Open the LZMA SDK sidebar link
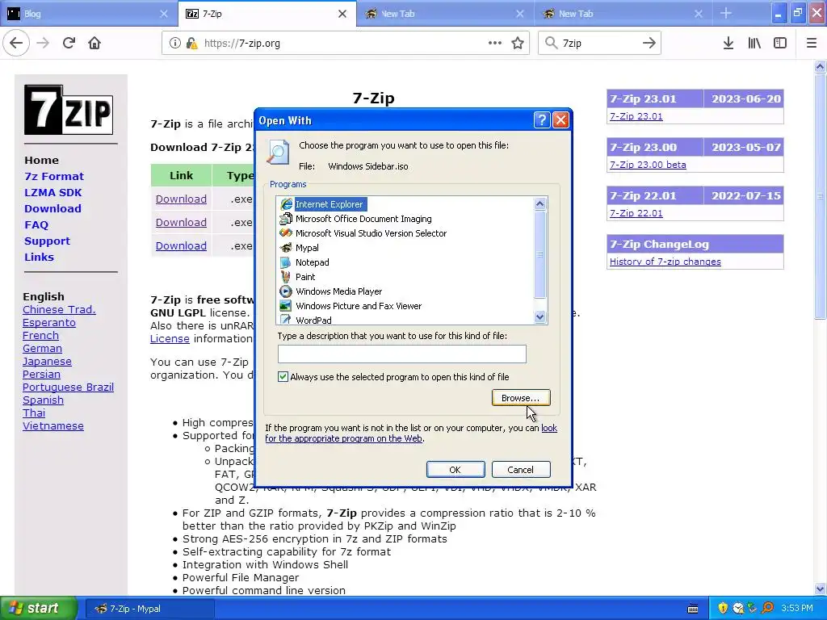 point(52,192)
